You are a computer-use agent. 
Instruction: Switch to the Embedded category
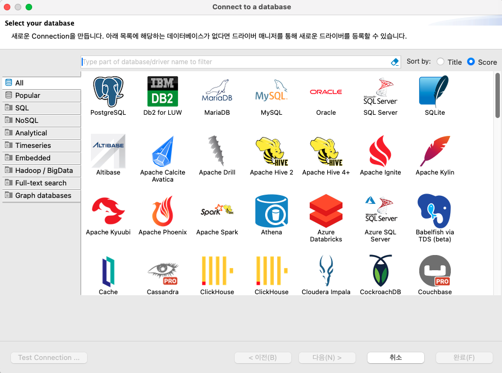coord(41,158)
